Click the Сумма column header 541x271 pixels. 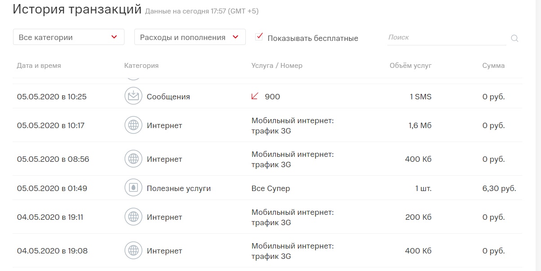[x=493, y=66]
